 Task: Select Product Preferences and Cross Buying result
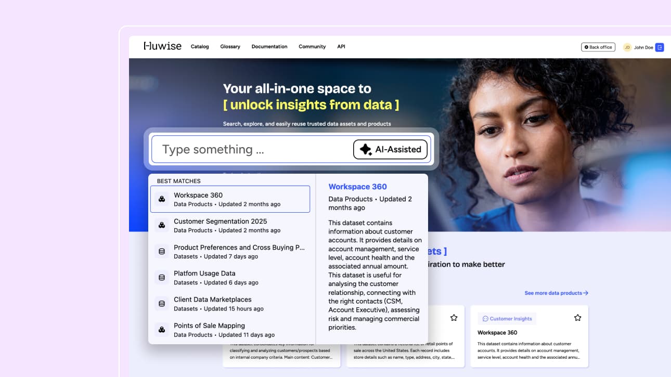tap(239, 252)
